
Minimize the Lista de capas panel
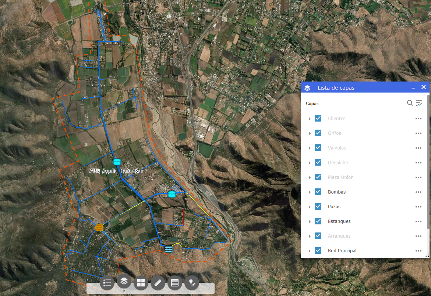point(413,88)
